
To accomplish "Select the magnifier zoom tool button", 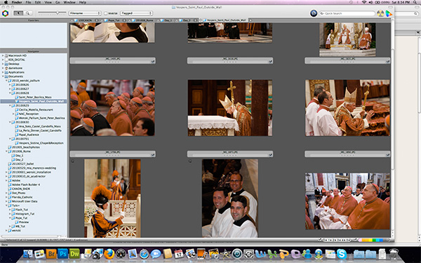I will 27,13.
